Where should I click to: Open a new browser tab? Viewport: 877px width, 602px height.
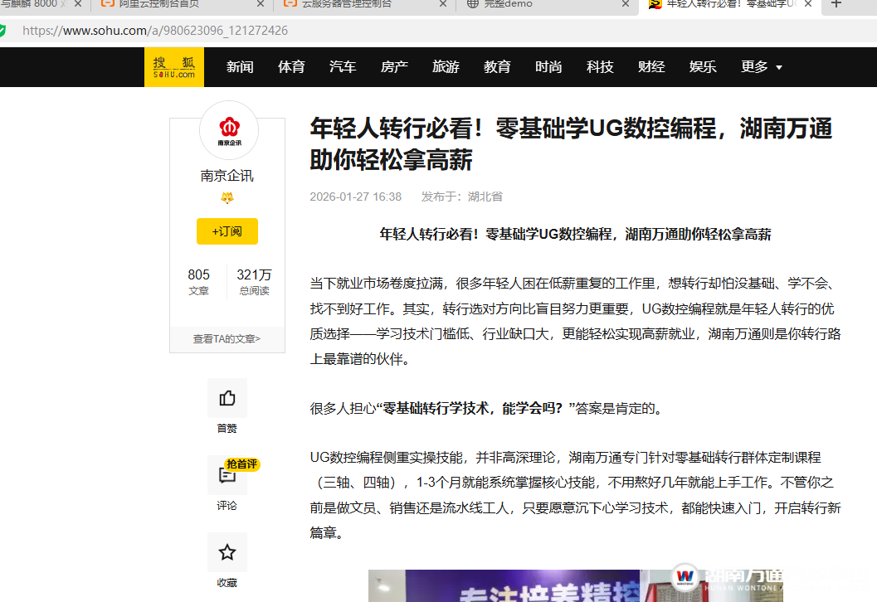tap(836, 4)
